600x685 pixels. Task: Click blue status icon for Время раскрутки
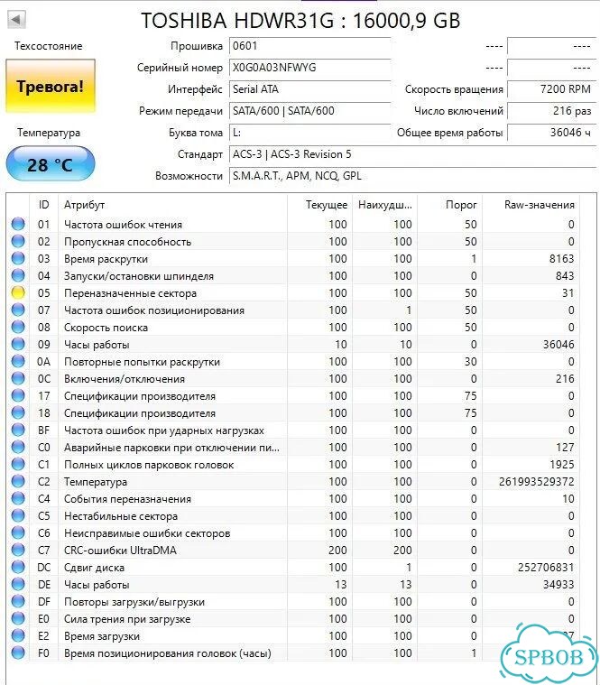click(18, 258)
